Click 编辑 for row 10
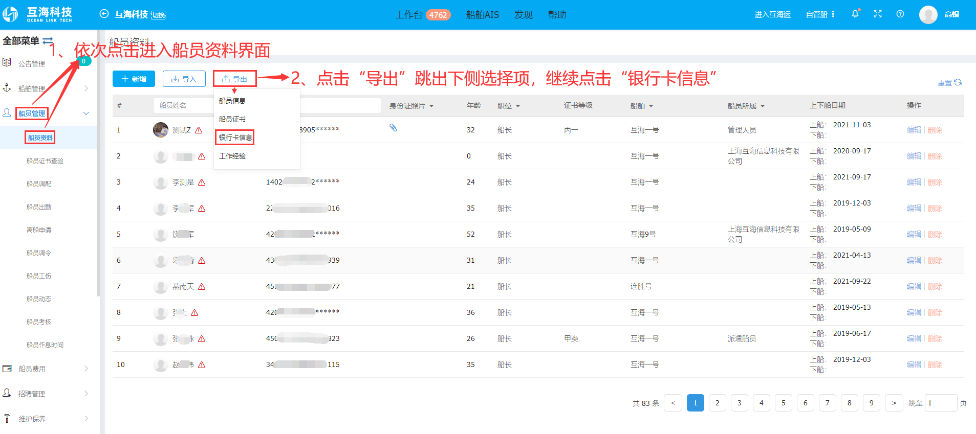The image size is (976, 434). [914, 364]
